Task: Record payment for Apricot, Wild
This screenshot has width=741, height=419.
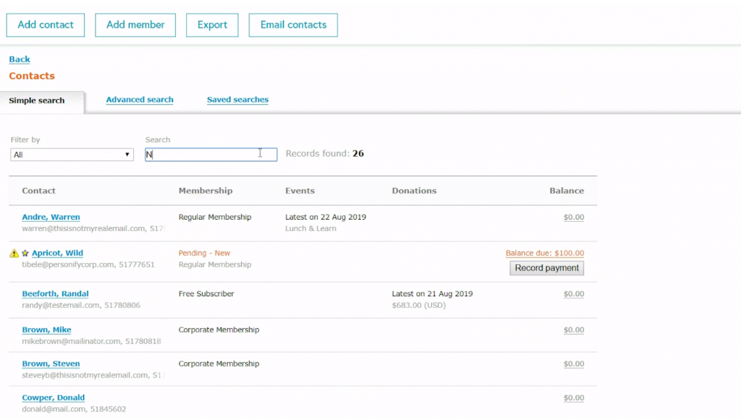Action: 546,268
